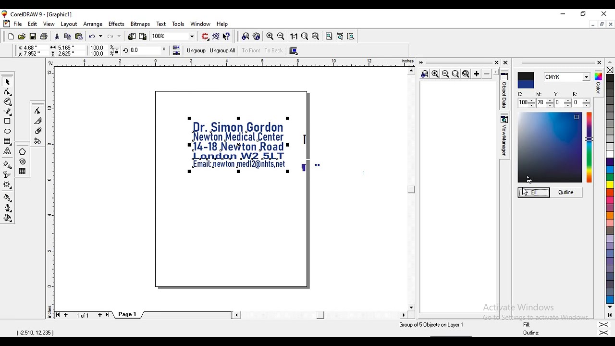Create a new document
The width and height of the screenshot is (615, 346).
[x=11, y=37]
